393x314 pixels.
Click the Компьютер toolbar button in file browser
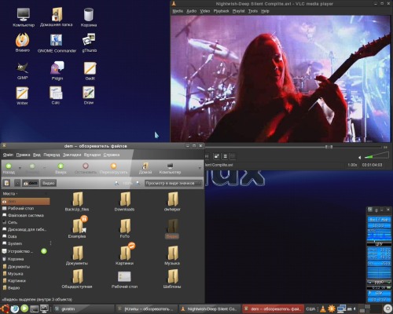coord(170,168)
